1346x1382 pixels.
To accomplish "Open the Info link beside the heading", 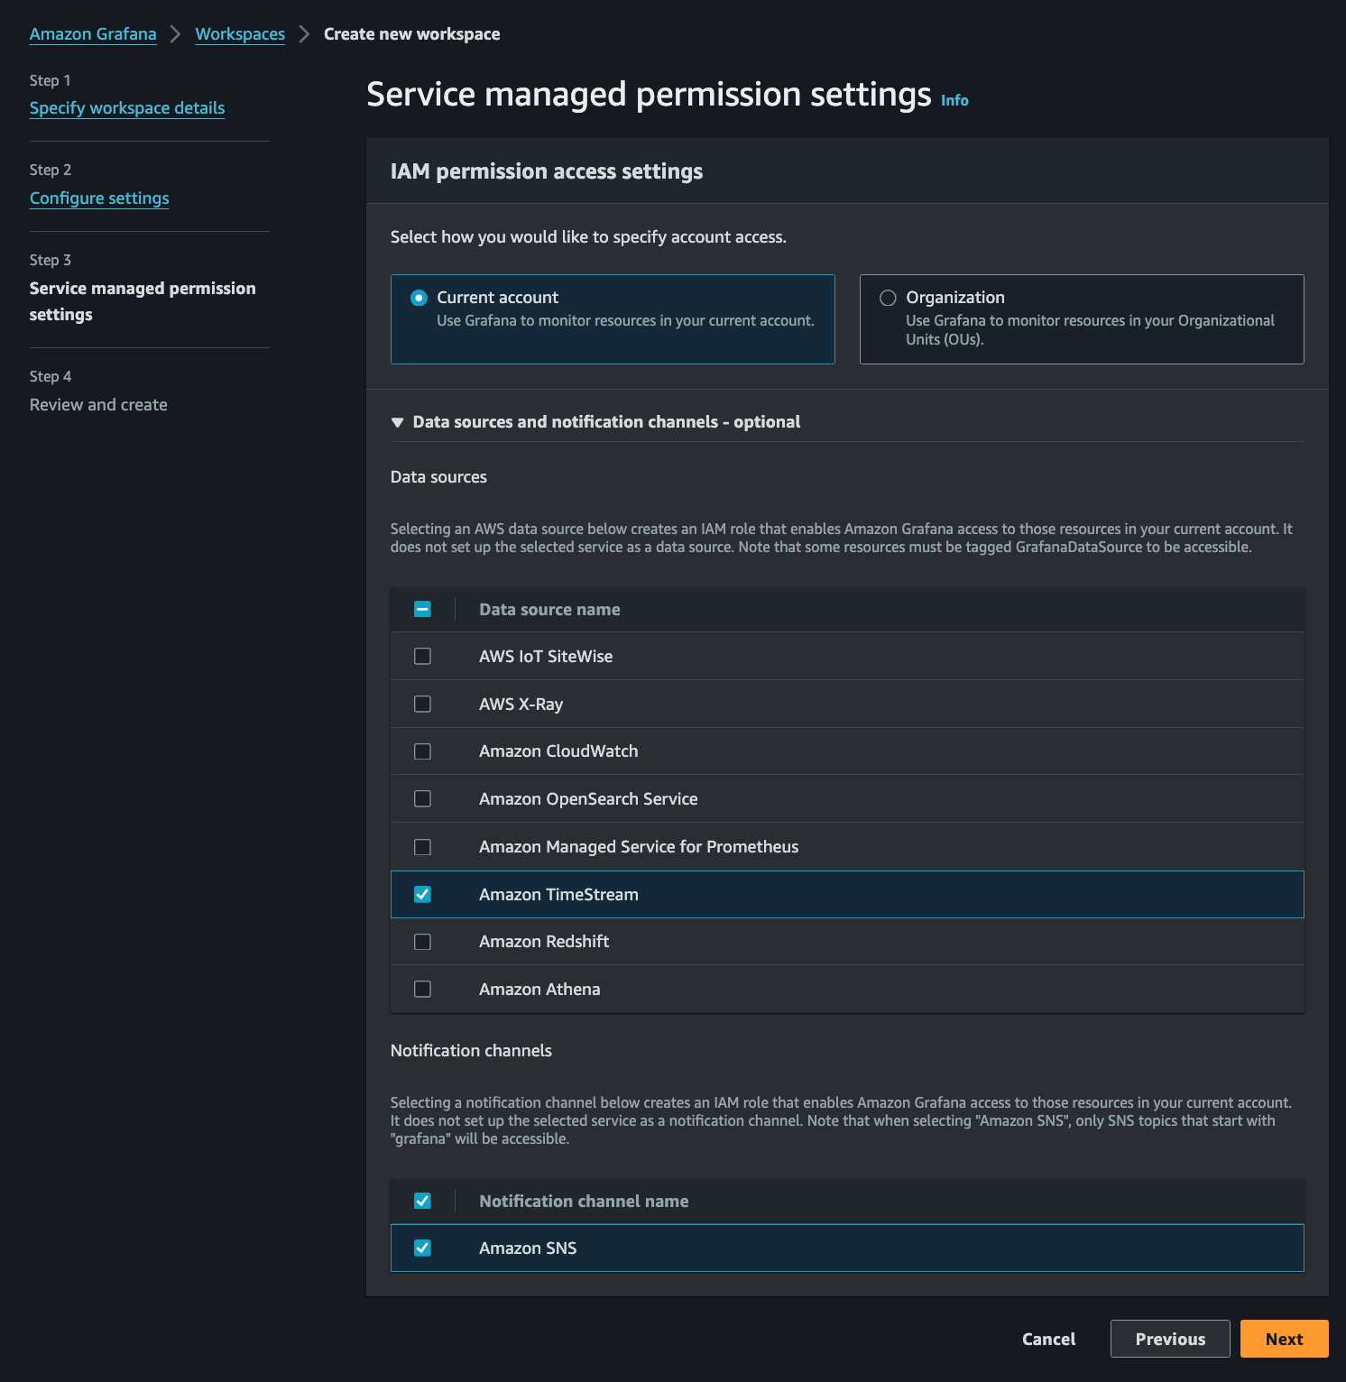I will click(x=954, y=100).
